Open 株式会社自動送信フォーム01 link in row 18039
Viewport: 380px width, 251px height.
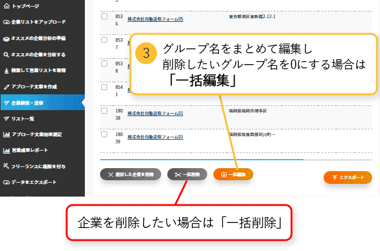[x=155, y=137]
